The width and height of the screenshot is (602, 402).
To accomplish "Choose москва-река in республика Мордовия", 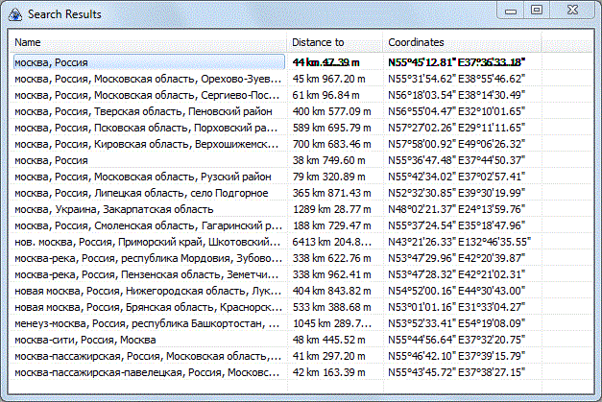I will point(148,258).
